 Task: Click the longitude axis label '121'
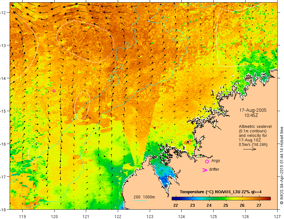86,216
